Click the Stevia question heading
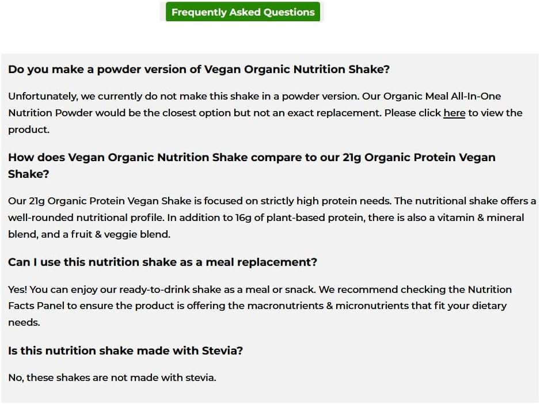The height and width of the screenshot is (404, 540). [x=125, y=351]
